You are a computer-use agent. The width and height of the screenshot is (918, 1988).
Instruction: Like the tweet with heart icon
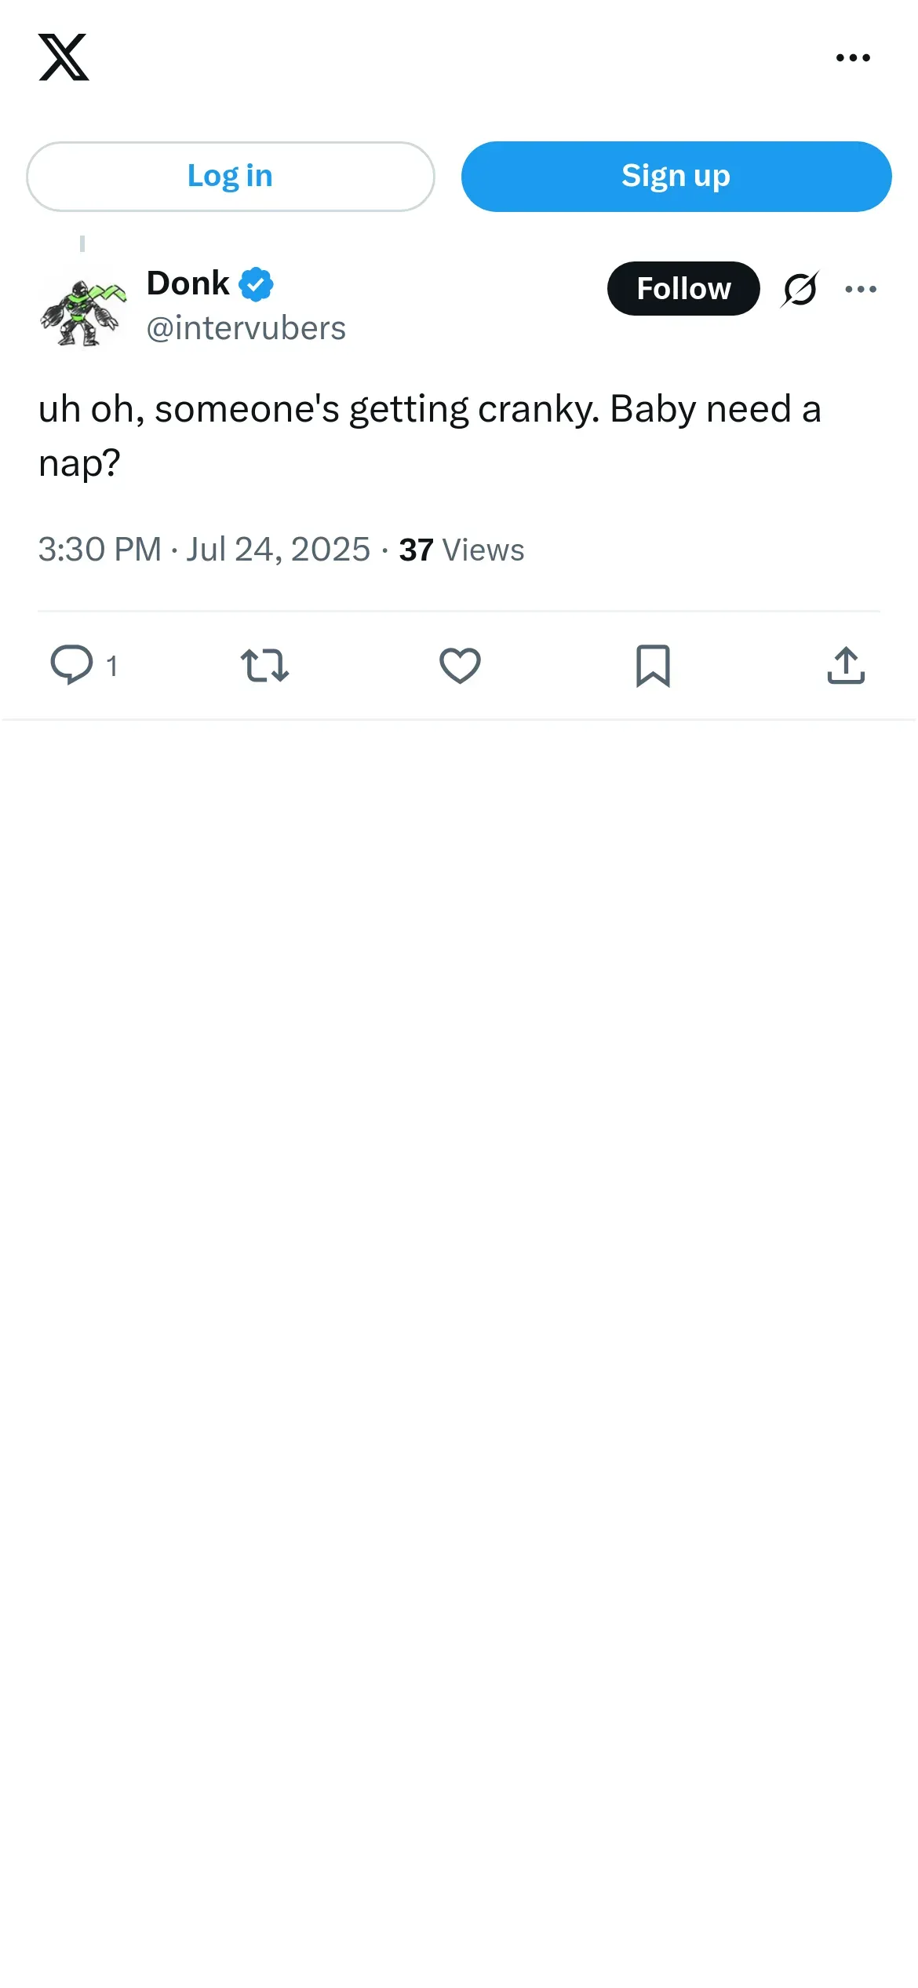[460, 665]
